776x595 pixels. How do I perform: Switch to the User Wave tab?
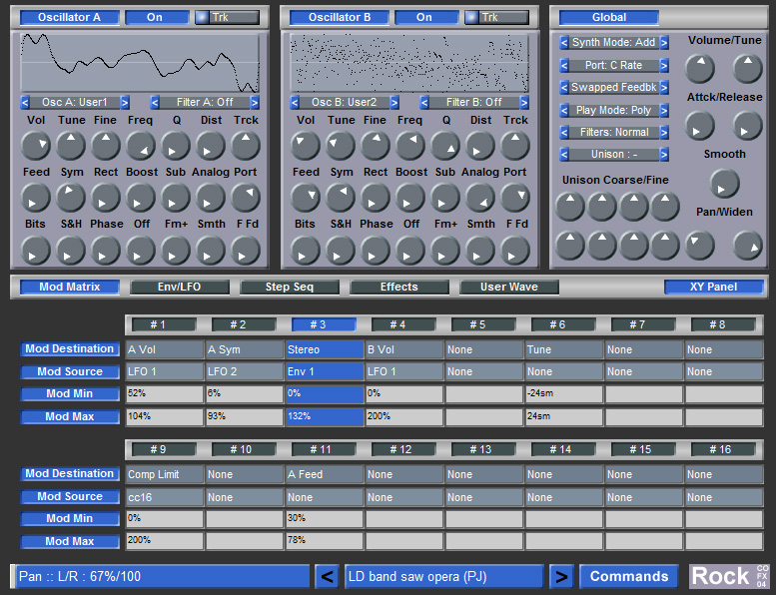(509, 287)
